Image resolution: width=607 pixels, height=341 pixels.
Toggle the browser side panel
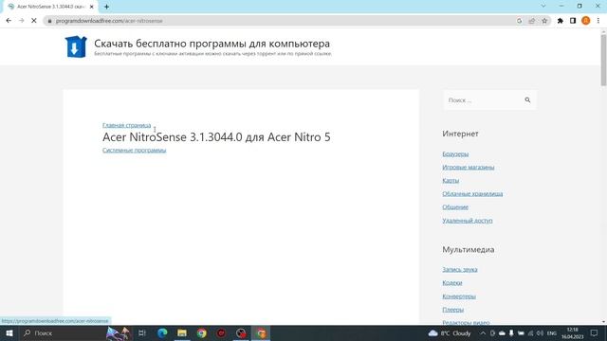(x=573, y=21)
